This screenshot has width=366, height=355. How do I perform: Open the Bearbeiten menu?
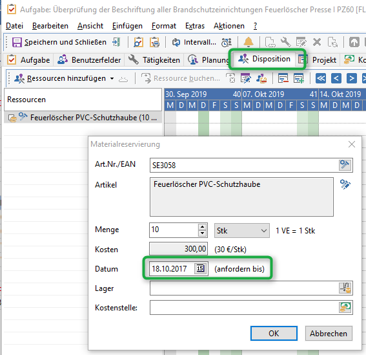point(50,26)
